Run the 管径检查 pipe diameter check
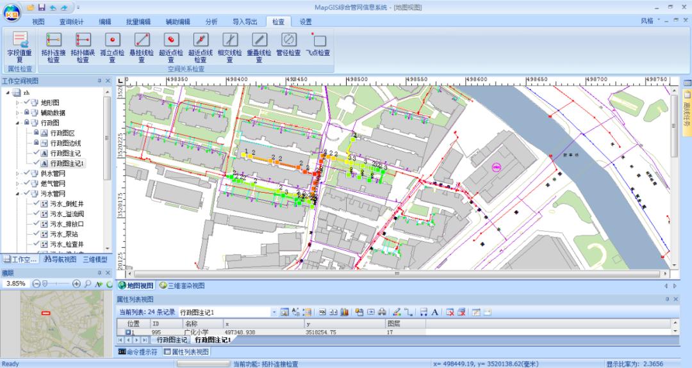 coord(288,44)
